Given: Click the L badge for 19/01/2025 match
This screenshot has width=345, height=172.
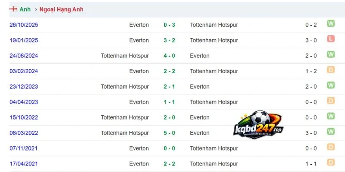Looking at the screenshot, I should click(x=331, y=39).
